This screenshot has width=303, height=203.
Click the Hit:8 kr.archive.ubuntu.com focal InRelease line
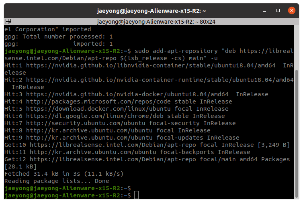pos(107,130)
